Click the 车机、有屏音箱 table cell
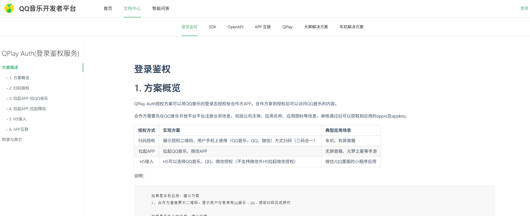The width and height of the screenshot is (530, 216). coord(351,141)
